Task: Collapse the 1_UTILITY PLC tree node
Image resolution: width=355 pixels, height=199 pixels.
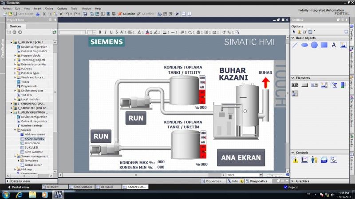Action: (12, 42)
